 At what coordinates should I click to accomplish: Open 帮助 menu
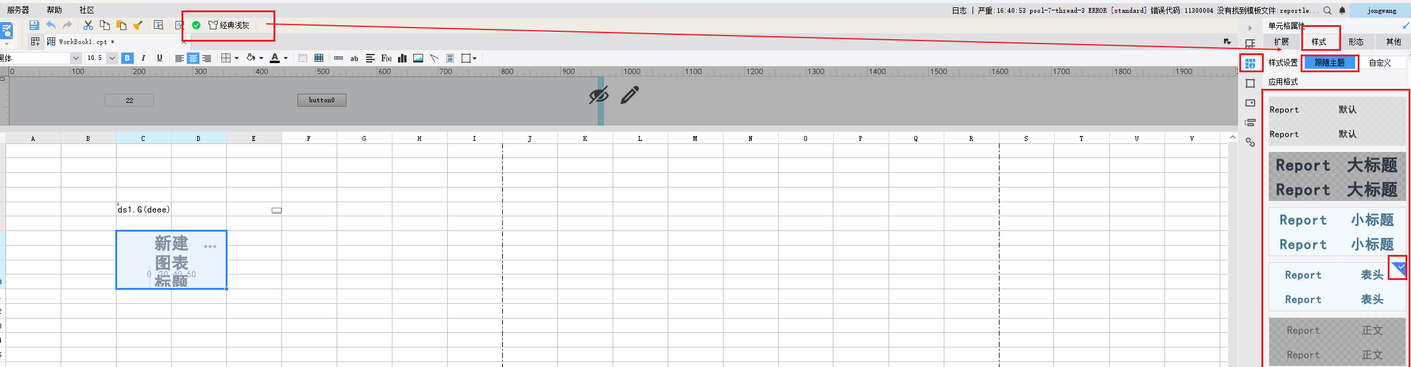click(x=55, y=10)
